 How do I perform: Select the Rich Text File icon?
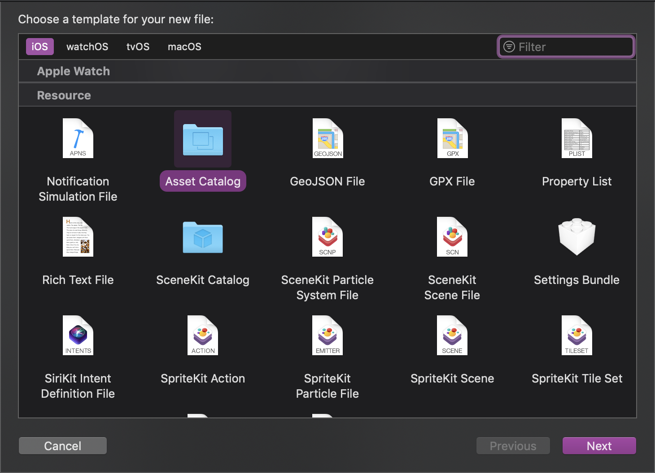[x=78, y=237]
